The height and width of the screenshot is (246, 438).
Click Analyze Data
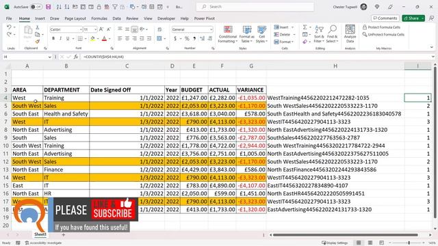(350, 34)
